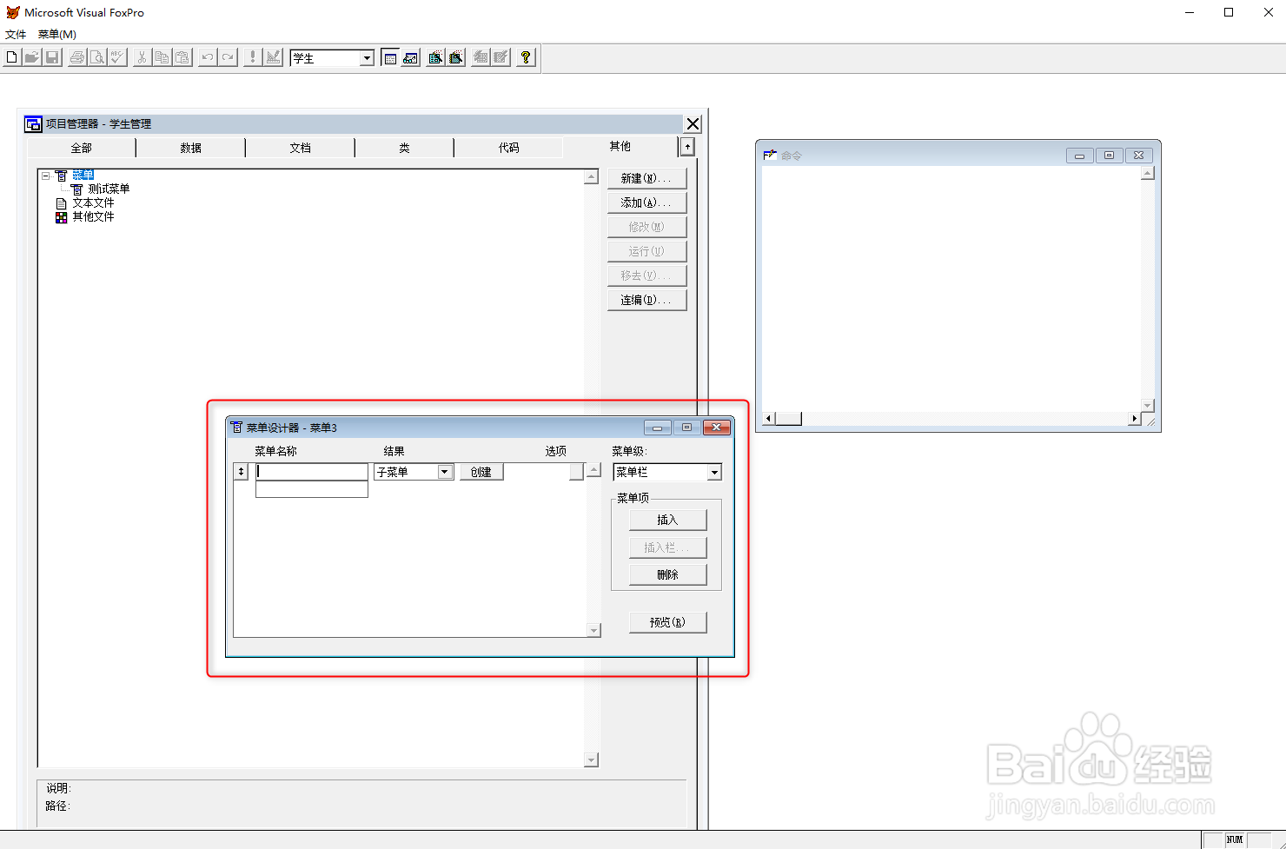The height and width of the screenshot is (849, 1286).
Task: Click the Print toolbar icon
Action: (x=77, y=57)
